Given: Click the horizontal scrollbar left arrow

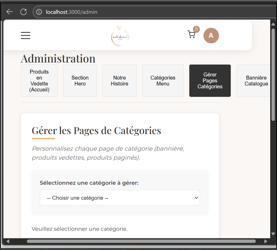Looking at the screenshot, I should pos(8,241).
